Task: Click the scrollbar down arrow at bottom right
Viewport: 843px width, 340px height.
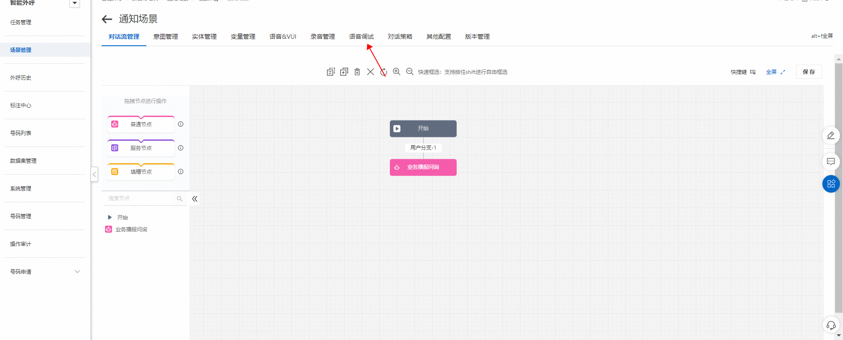Action: click(x=839, y=336)
